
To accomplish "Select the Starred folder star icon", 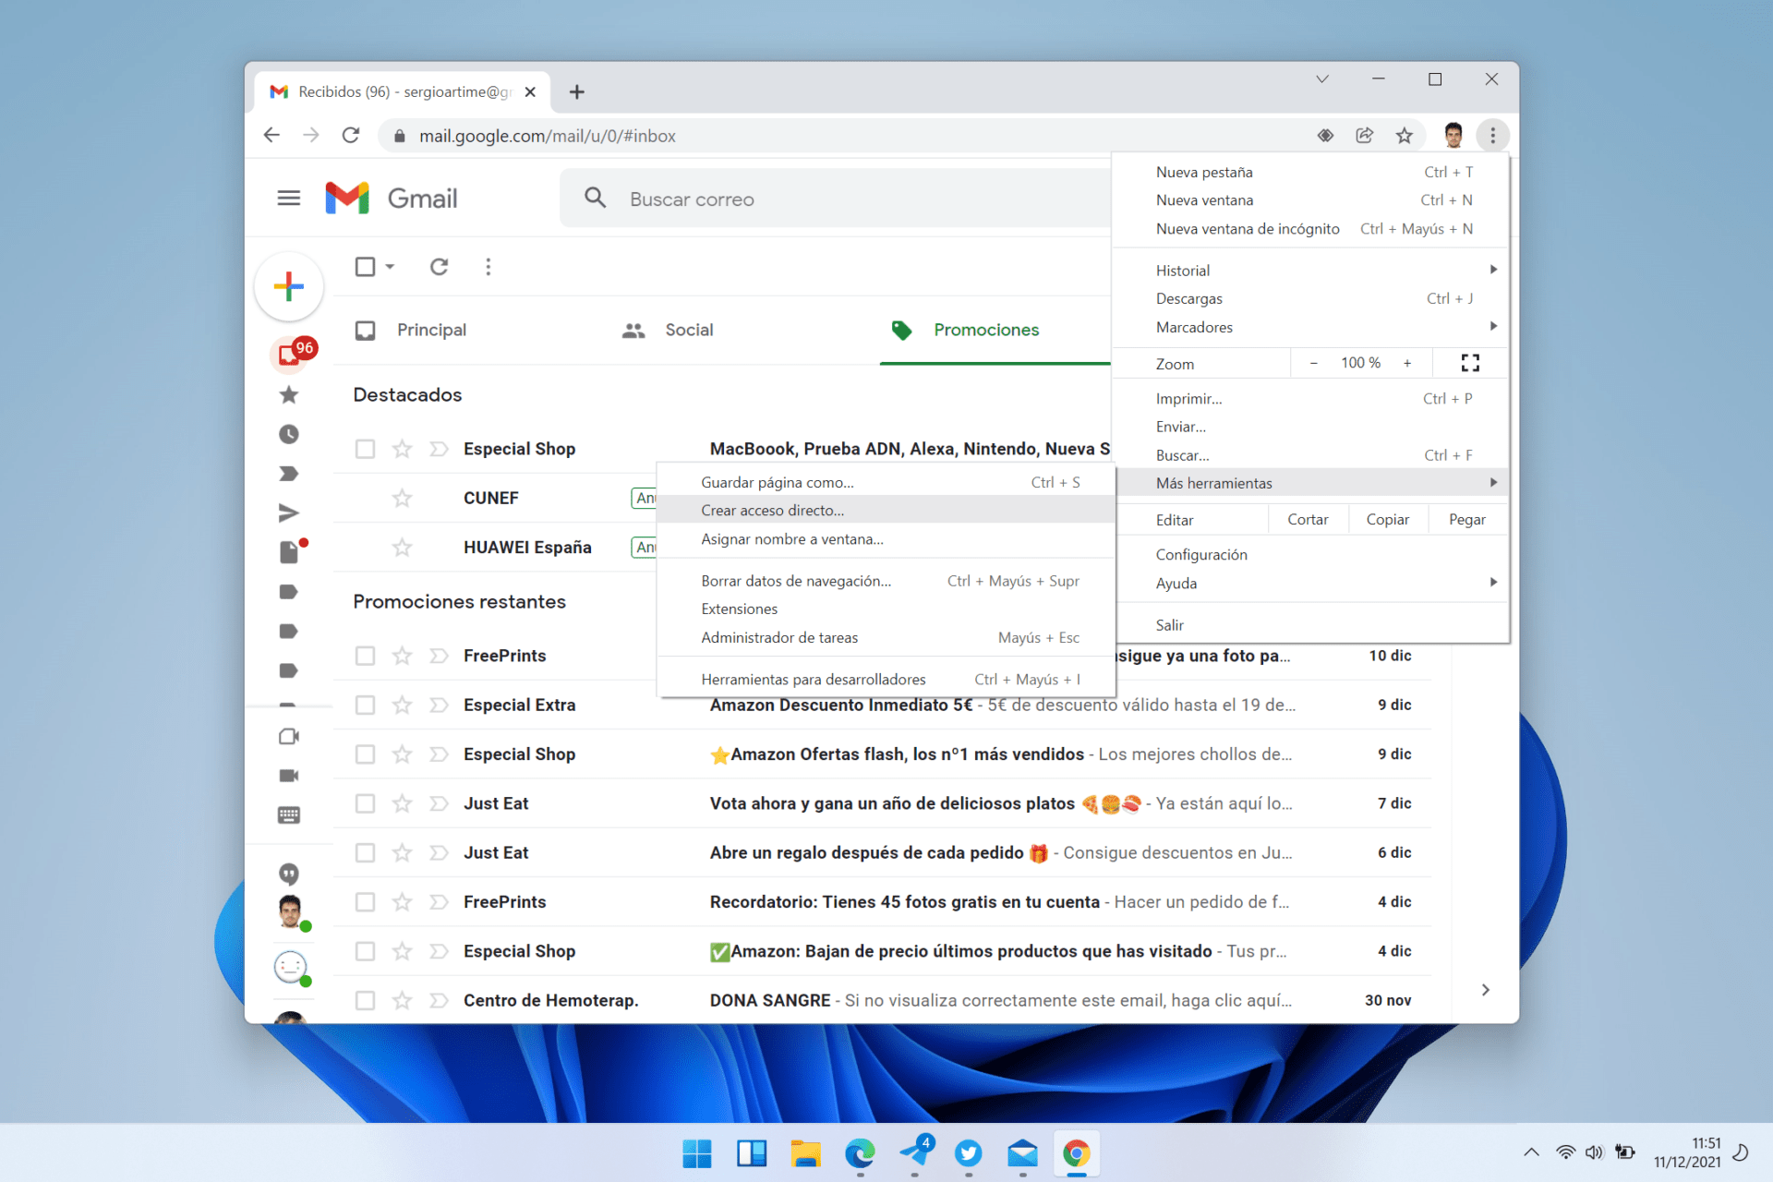I will pyautogui.click(x=289, y=394).
